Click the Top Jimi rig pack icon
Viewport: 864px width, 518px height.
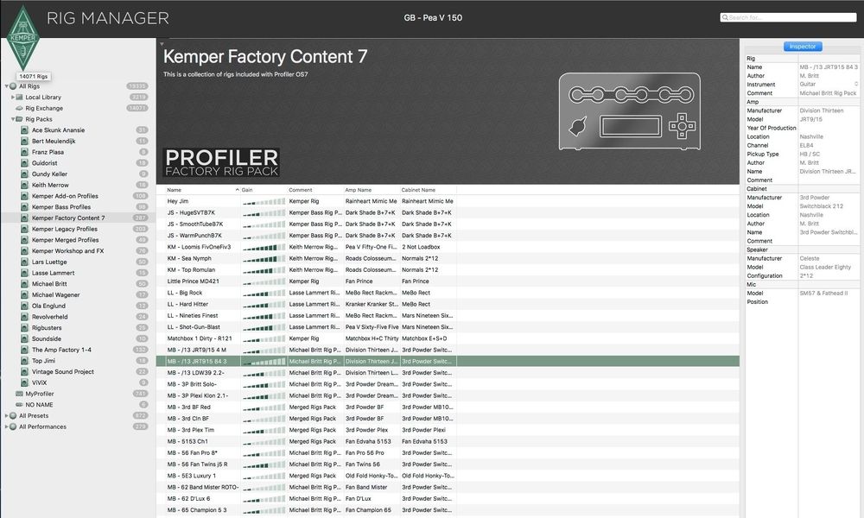click(x=24, y=362)
